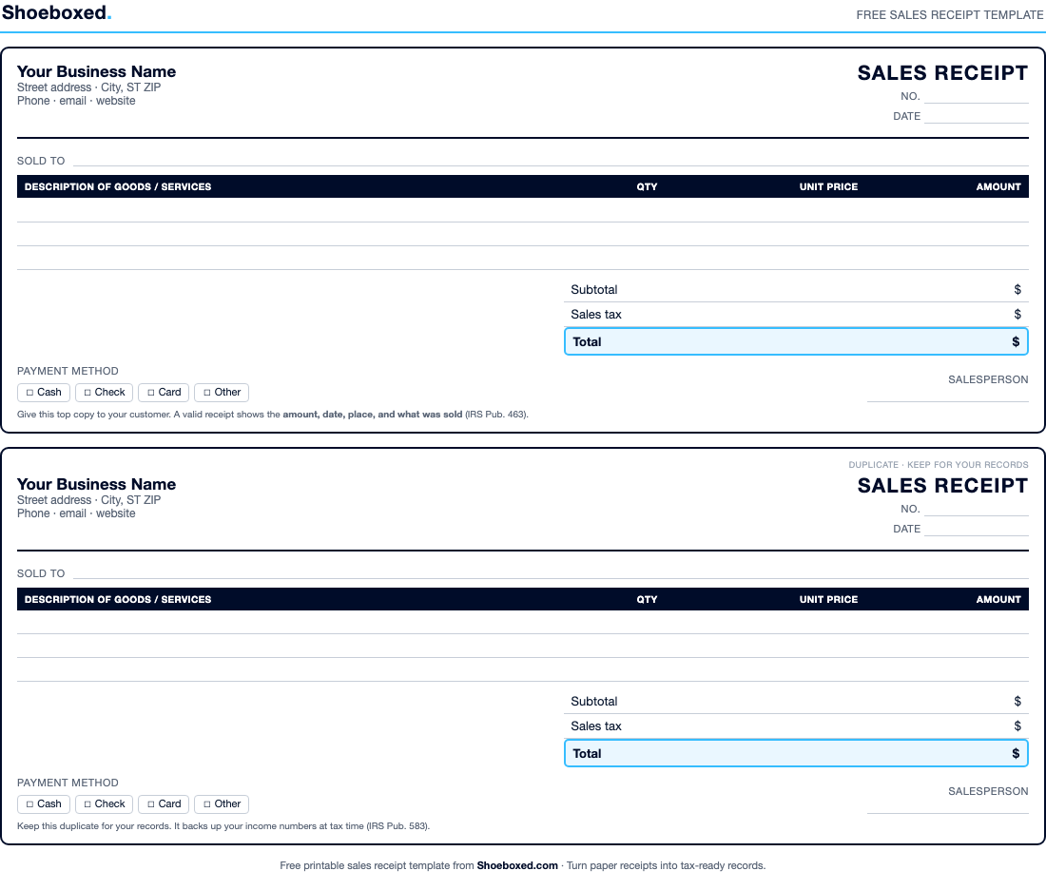
Task: Tick Cash on the duplicate receipt
Action: pos(44,803)
